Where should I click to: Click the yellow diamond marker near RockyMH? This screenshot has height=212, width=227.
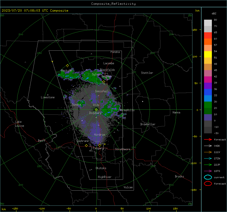(x=67, y=66)
